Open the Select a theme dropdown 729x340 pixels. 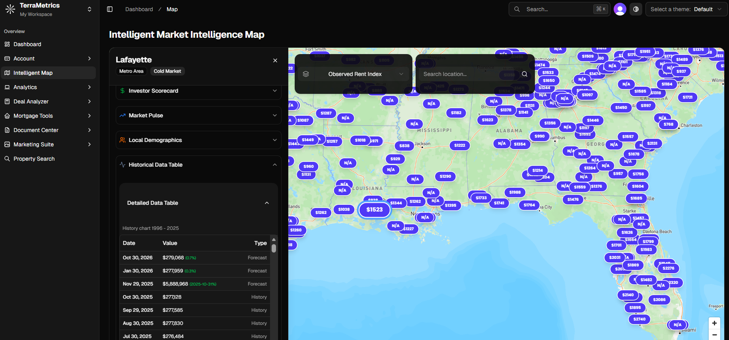click(x=686, y=9)
